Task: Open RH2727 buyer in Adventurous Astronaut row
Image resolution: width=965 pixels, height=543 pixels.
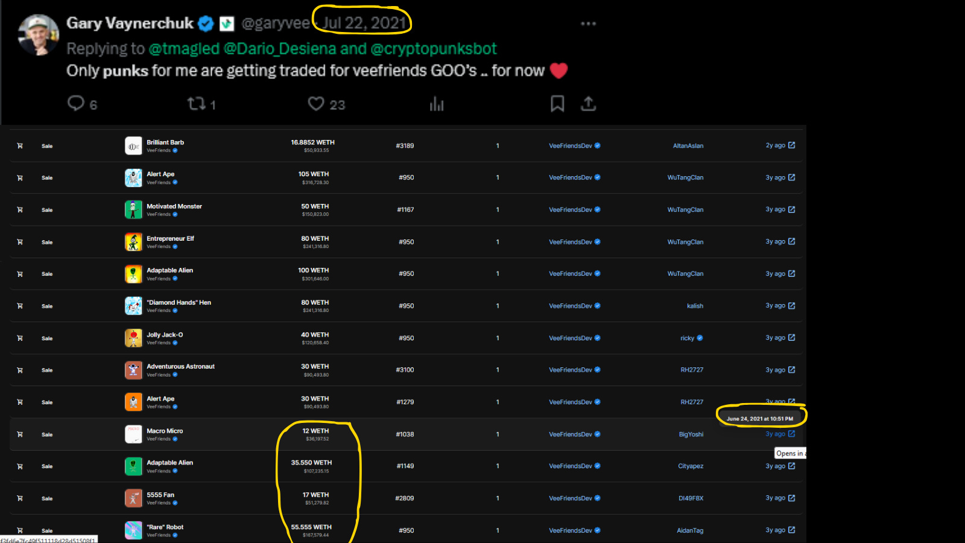Action: click(692, 370)
